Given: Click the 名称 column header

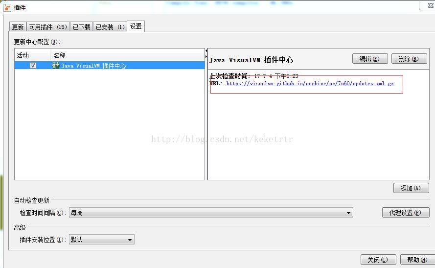Looking at the screenshot, I should point(128,55).
